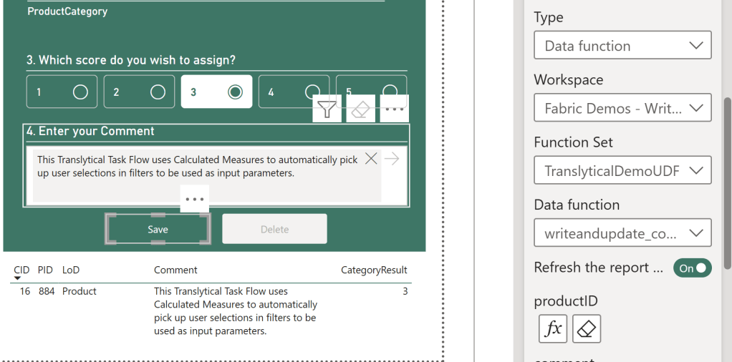This screenshot has width=732, height=362.
Task: Click the ProductCategory label
Action: coord(67,11)
